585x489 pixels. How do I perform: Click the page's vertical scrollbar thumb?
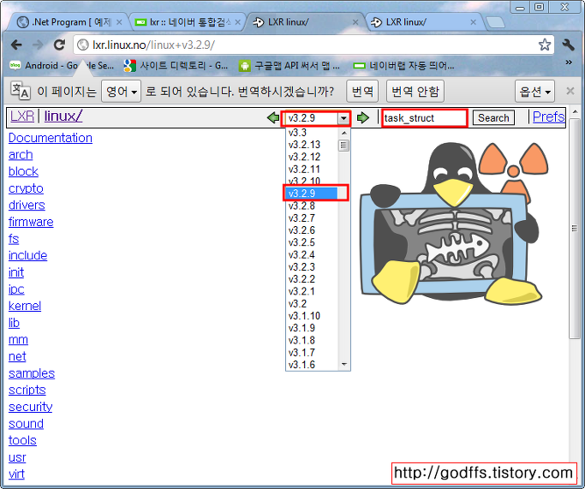(575, 229)
